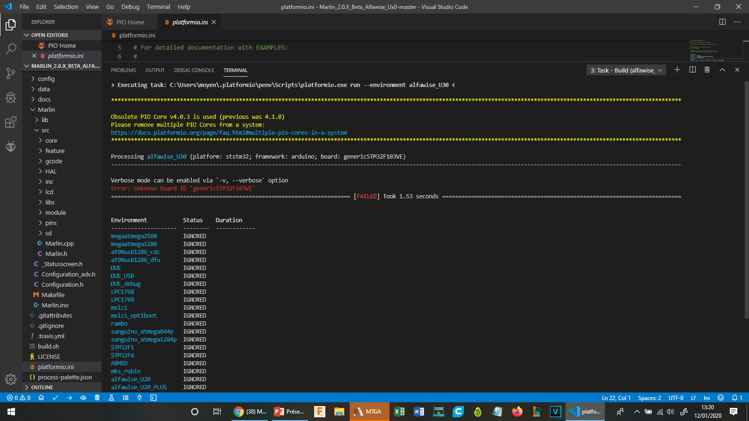749x421 pixels.
Task: Switch to the PIO Home tab
Action: pos(130,22)
